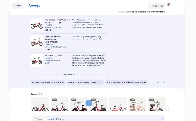
Task: Expand the list with Show more
Action: tap(69, 75)
